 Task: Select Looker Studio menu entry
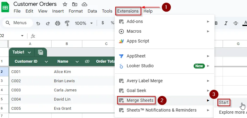pyautogui.click(x=164, y=66)
